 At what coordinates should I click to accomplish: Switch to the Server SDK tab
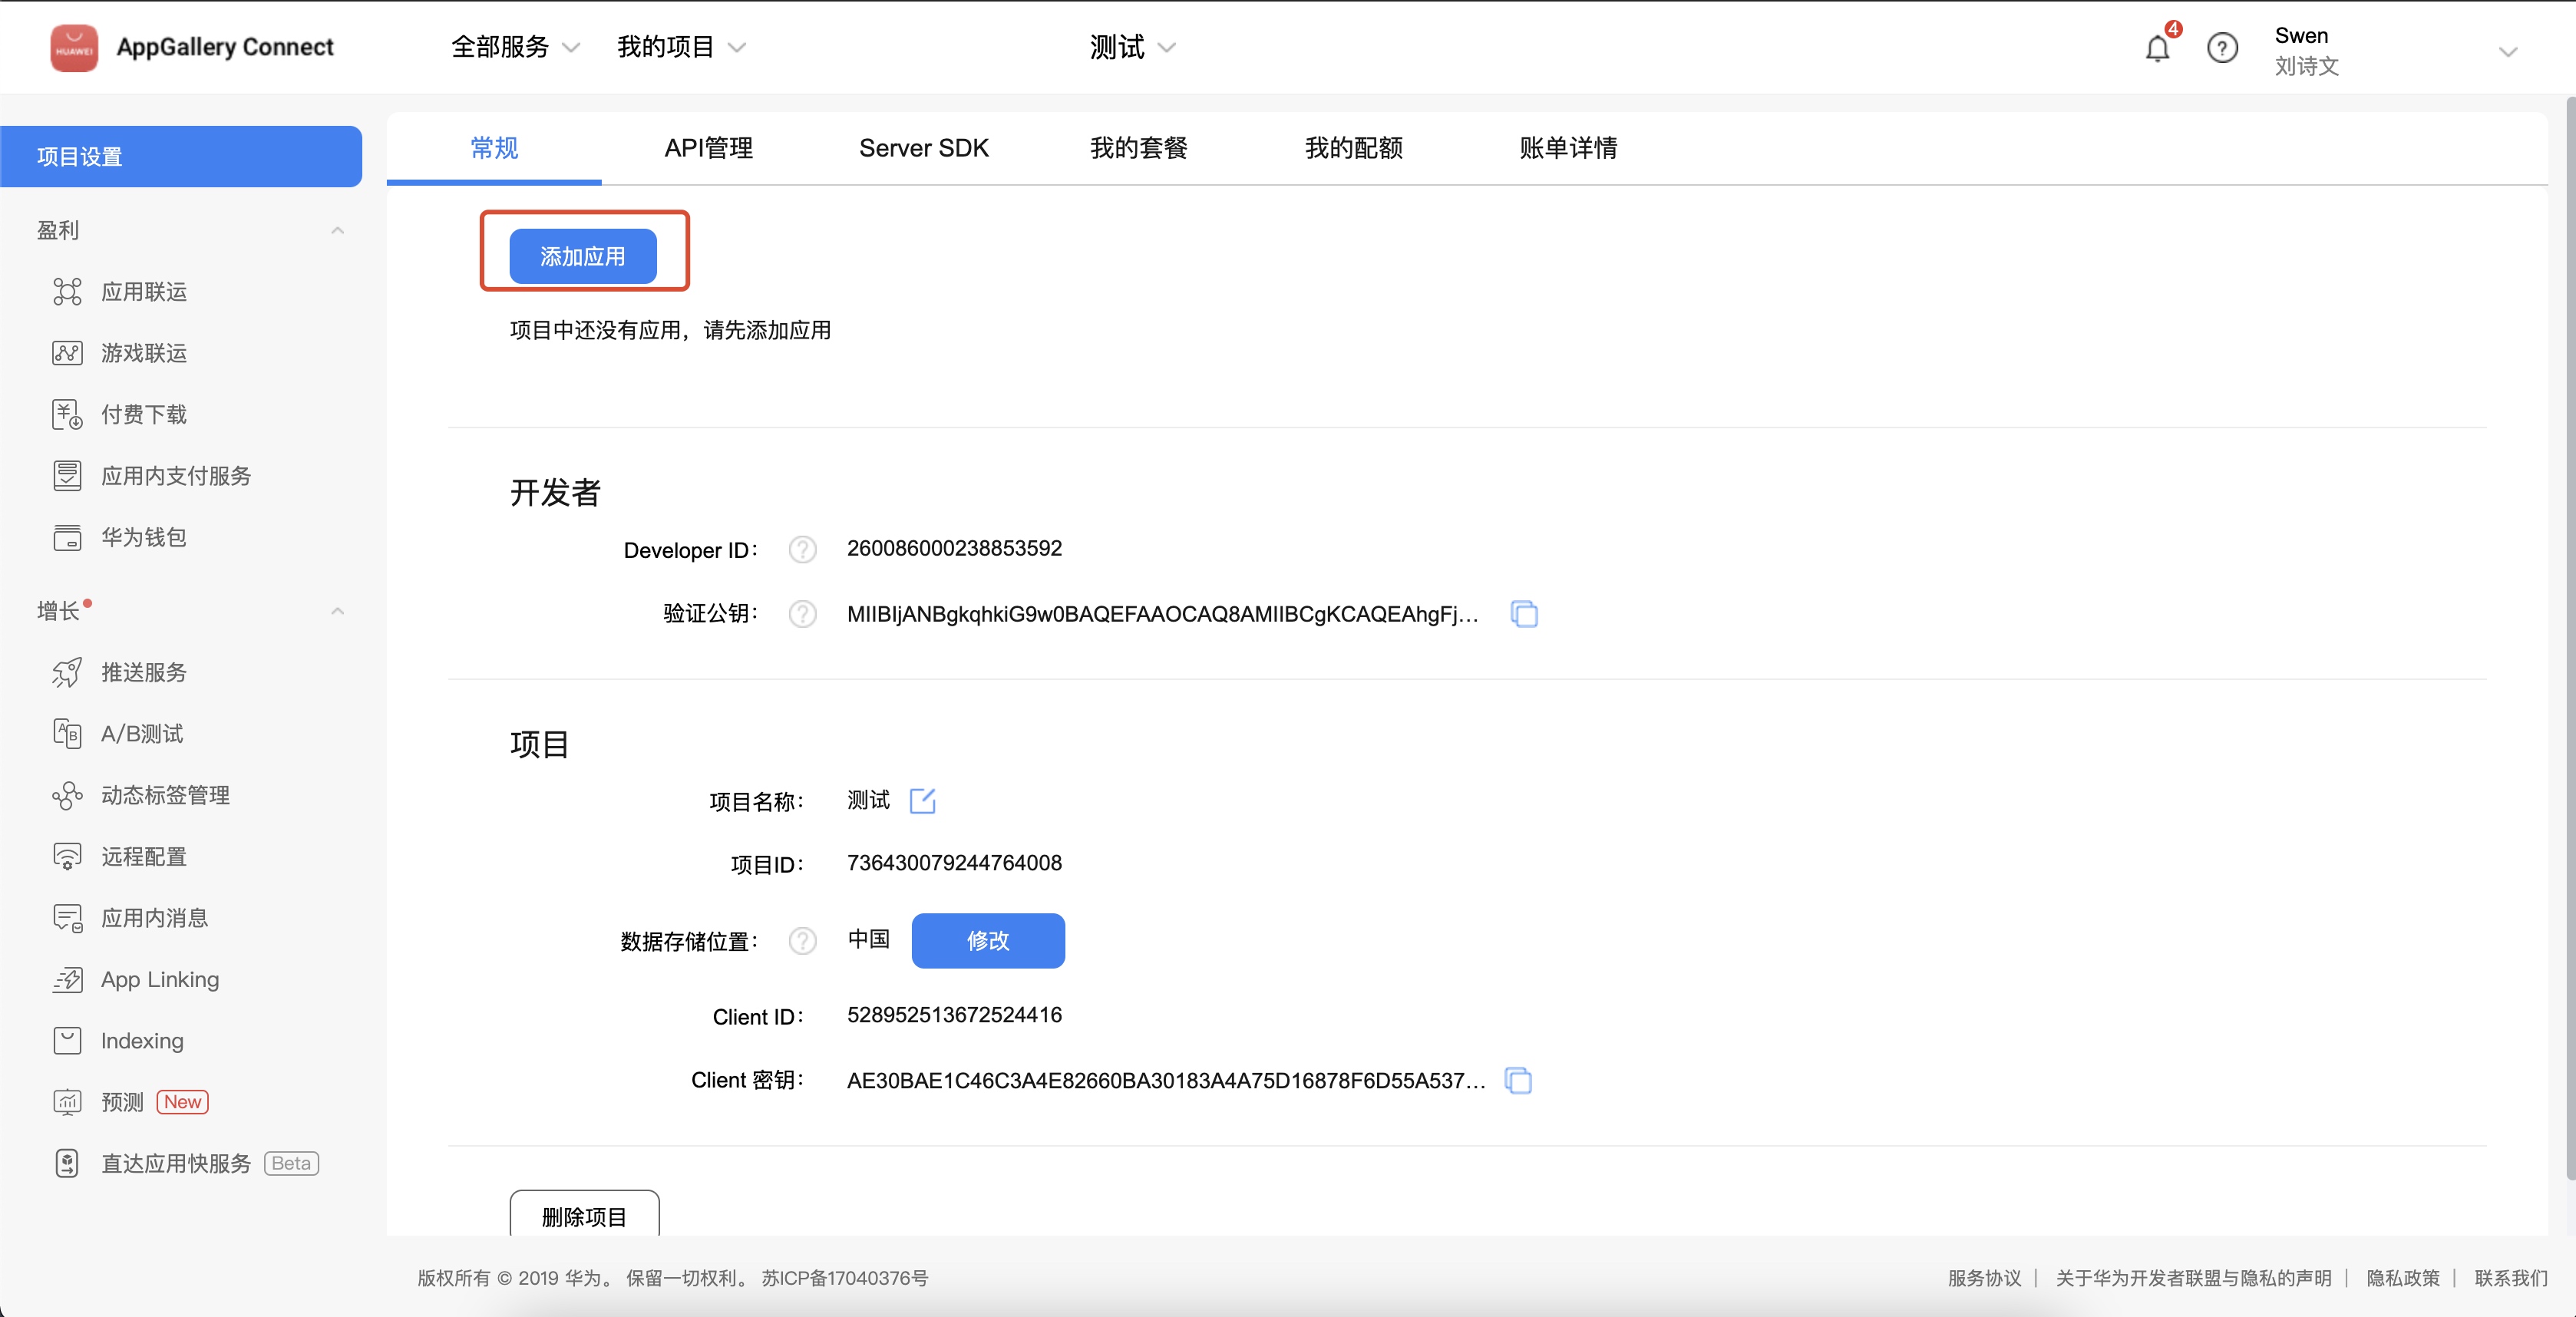[x=923, y=148]
